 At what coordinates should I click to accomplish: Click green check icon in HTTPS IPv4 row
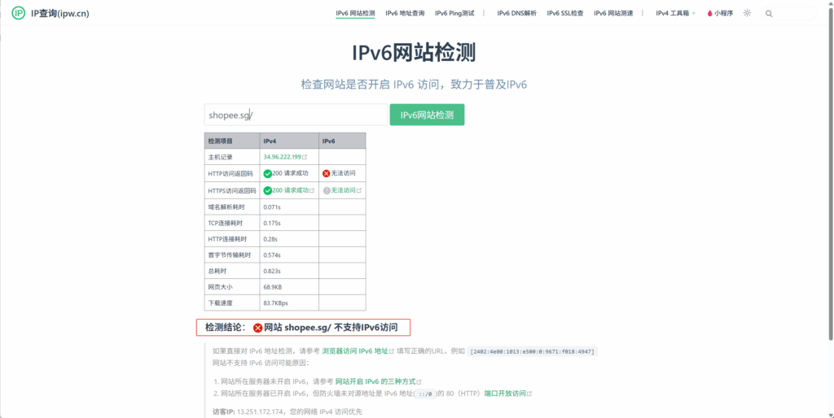267,190
